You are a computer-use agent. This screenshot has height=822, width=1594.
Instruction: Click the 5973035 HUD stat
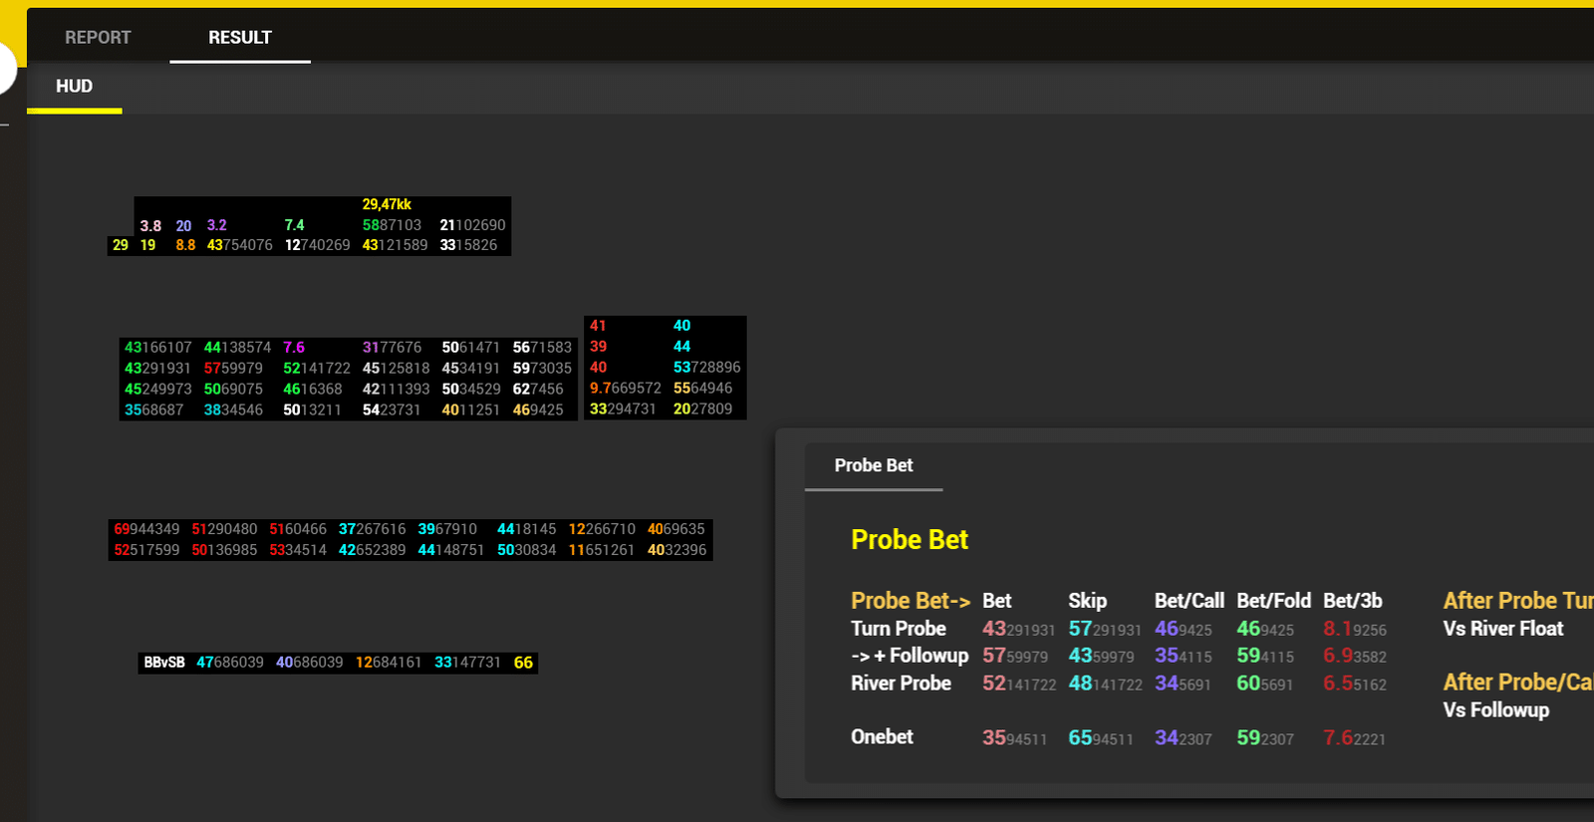pos(542,369)
